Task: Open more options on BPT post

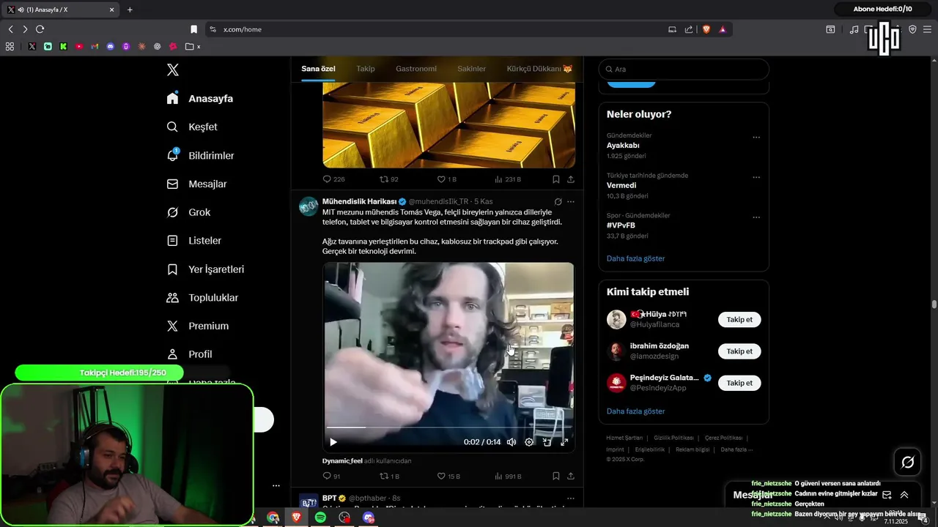Action: coord(571,498)
